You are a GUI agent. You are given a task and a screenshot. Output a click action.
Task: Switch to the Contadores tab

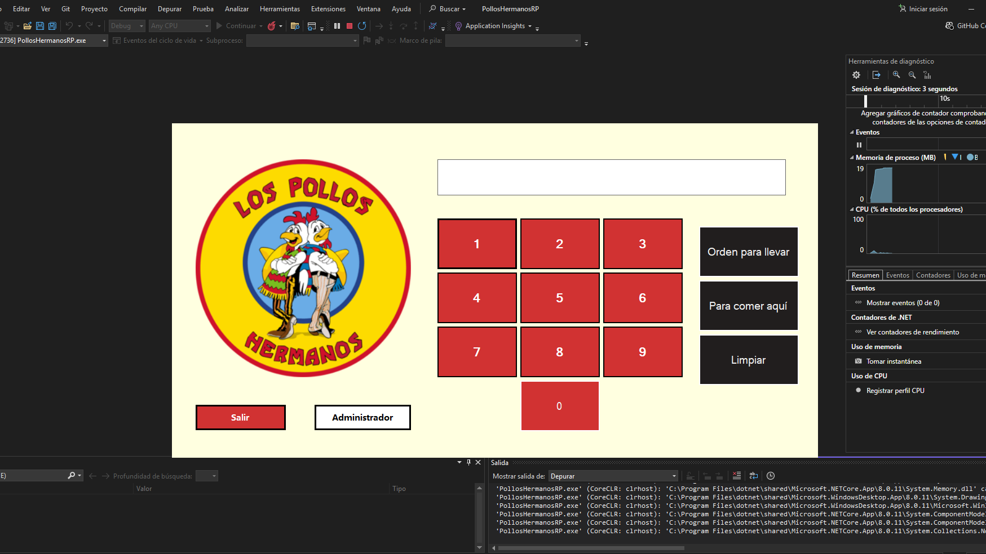[933, 275]
